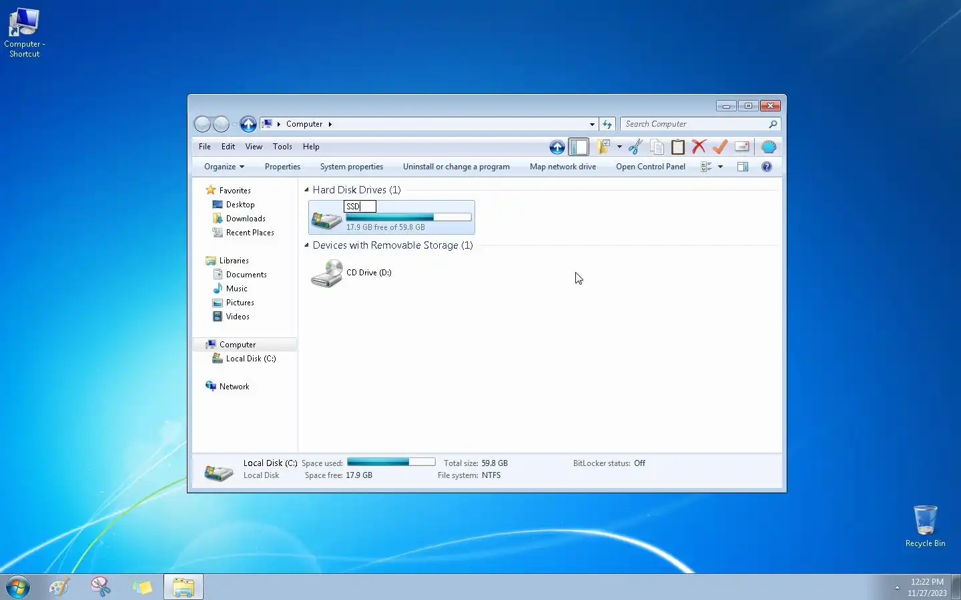Click the arrow after Computer in address bar
This screenshot has height=600, width=961.
click(330, 124)
